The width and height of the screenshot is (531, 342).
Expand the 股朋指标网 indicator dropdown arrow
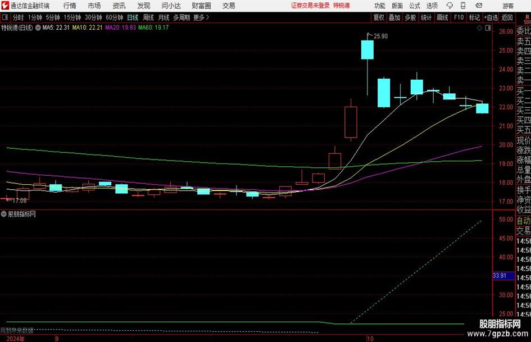(4, 214)
